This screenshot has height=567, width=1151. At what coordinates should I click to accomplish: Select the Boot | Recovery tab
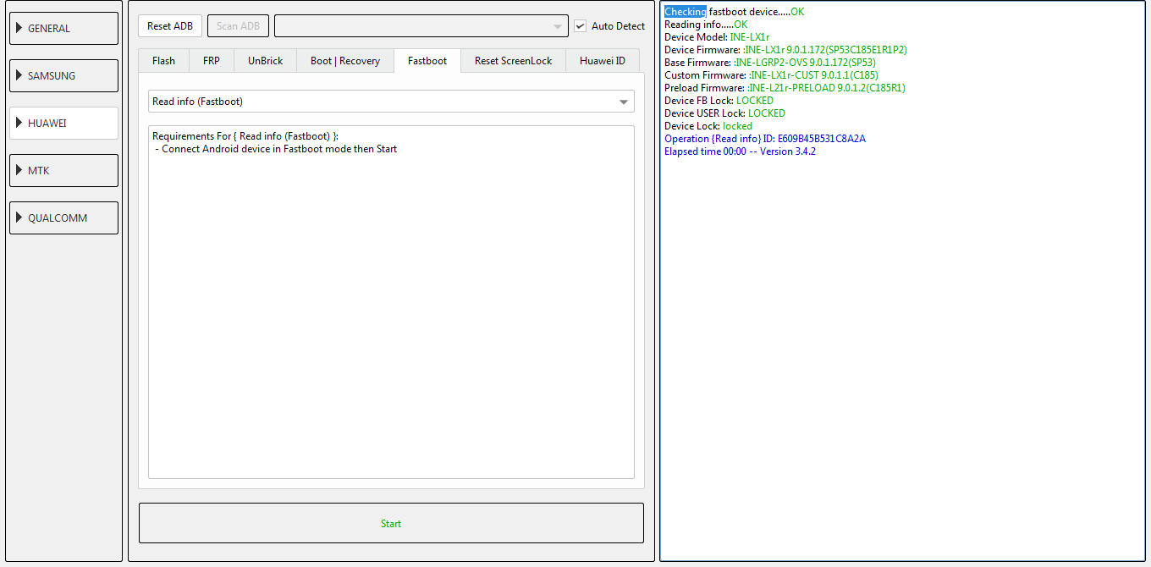(x=344, y=61)
